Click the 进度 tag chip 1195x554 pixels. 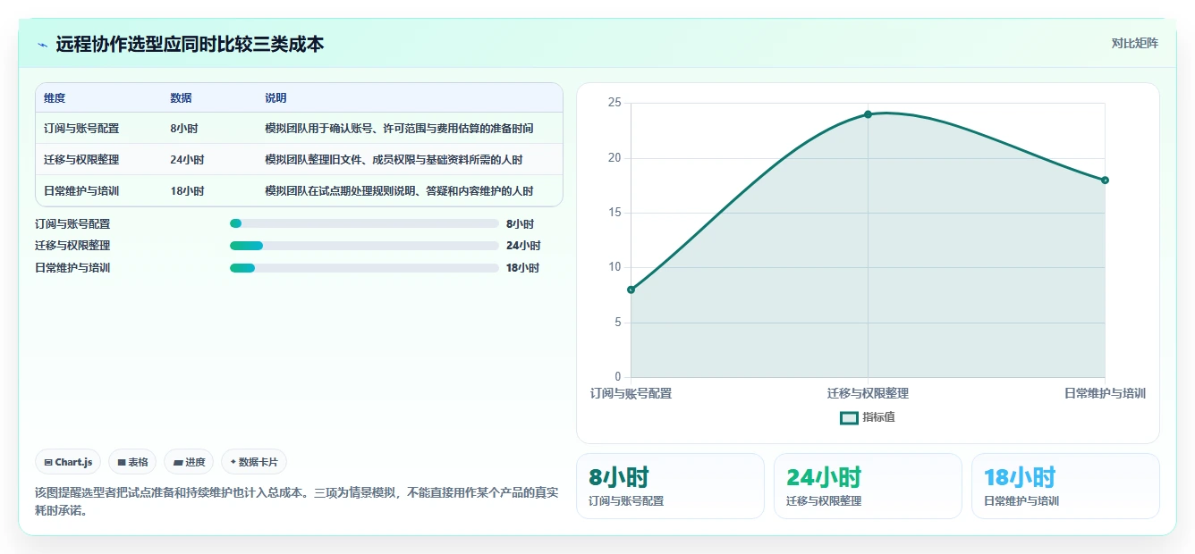click(189, 462)
